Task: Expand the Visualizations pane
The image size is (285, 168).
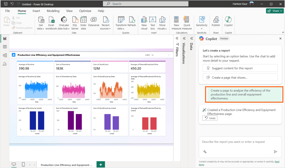Action: point(184,38)
